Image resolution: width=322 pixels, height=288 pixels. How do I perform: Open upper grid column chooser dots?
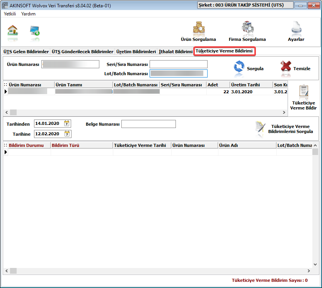coord(5,85)
